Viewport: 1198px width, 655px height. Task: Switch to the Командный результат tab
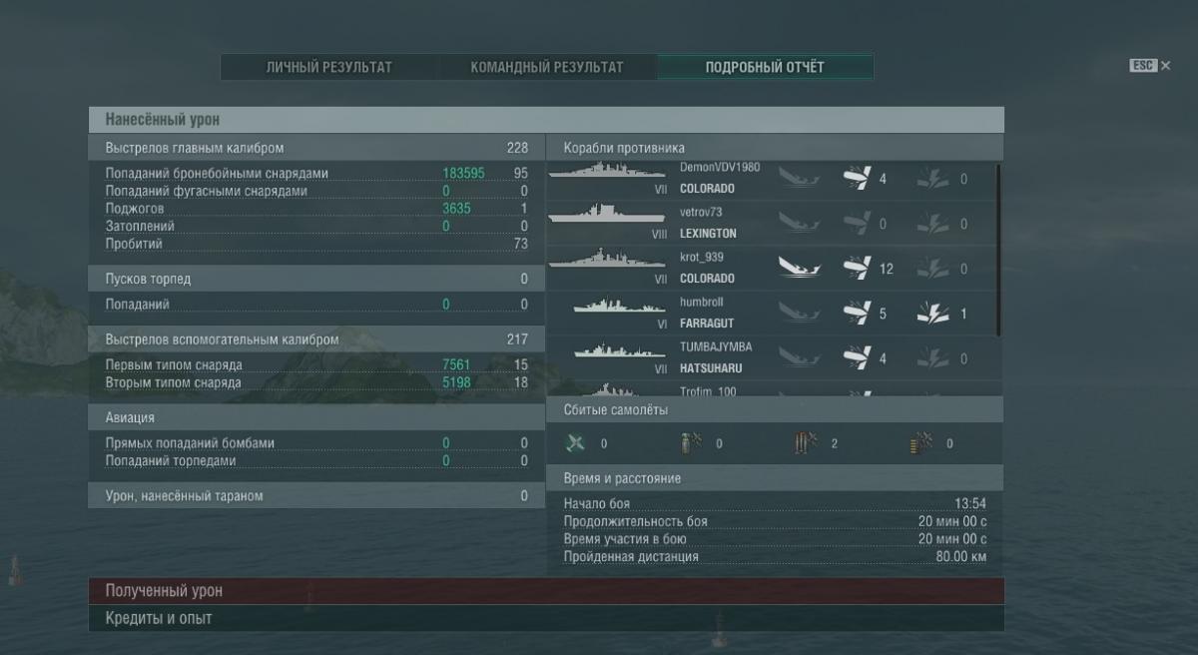pos(546,67)
